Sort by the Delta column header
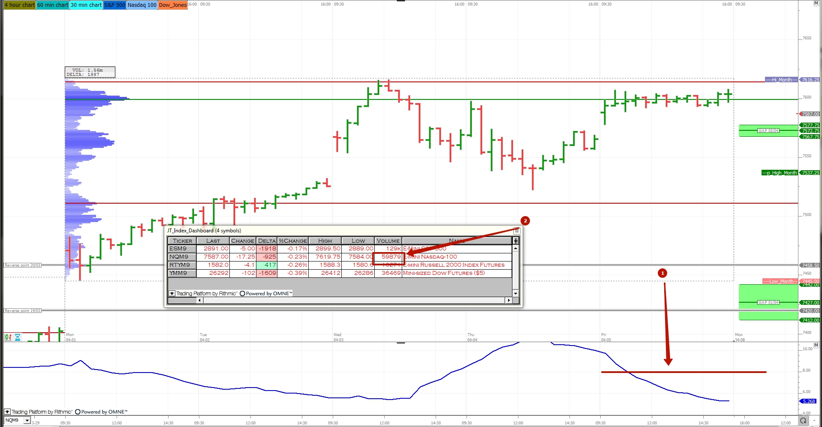 coord(267,241)
